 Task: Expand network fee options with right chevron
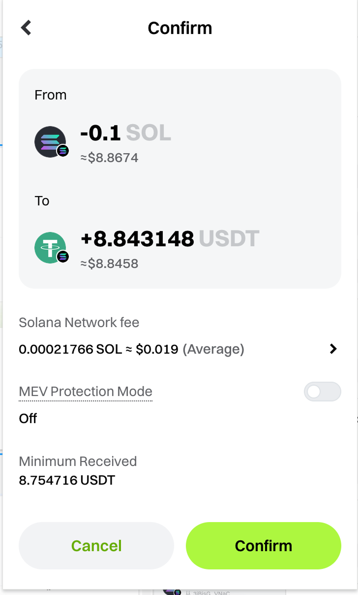333,349
